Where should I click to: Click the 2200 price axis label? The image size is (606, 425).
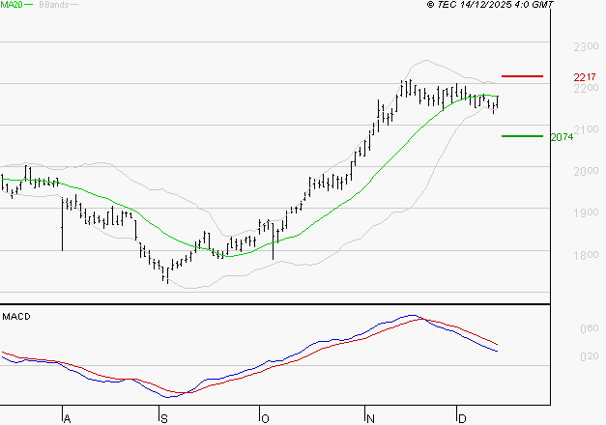(x=586, y=88)
